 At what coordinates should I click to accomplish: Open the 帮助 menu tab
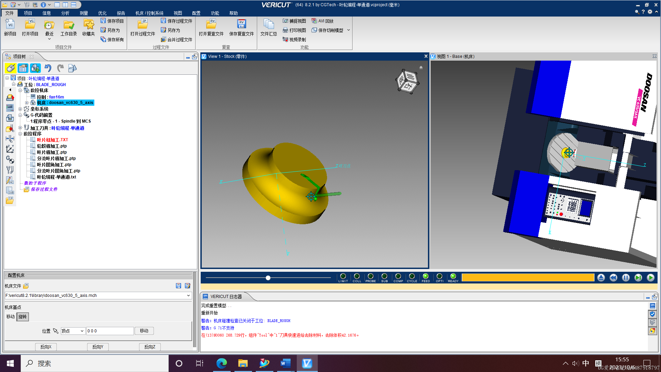[x=233, y=13]
